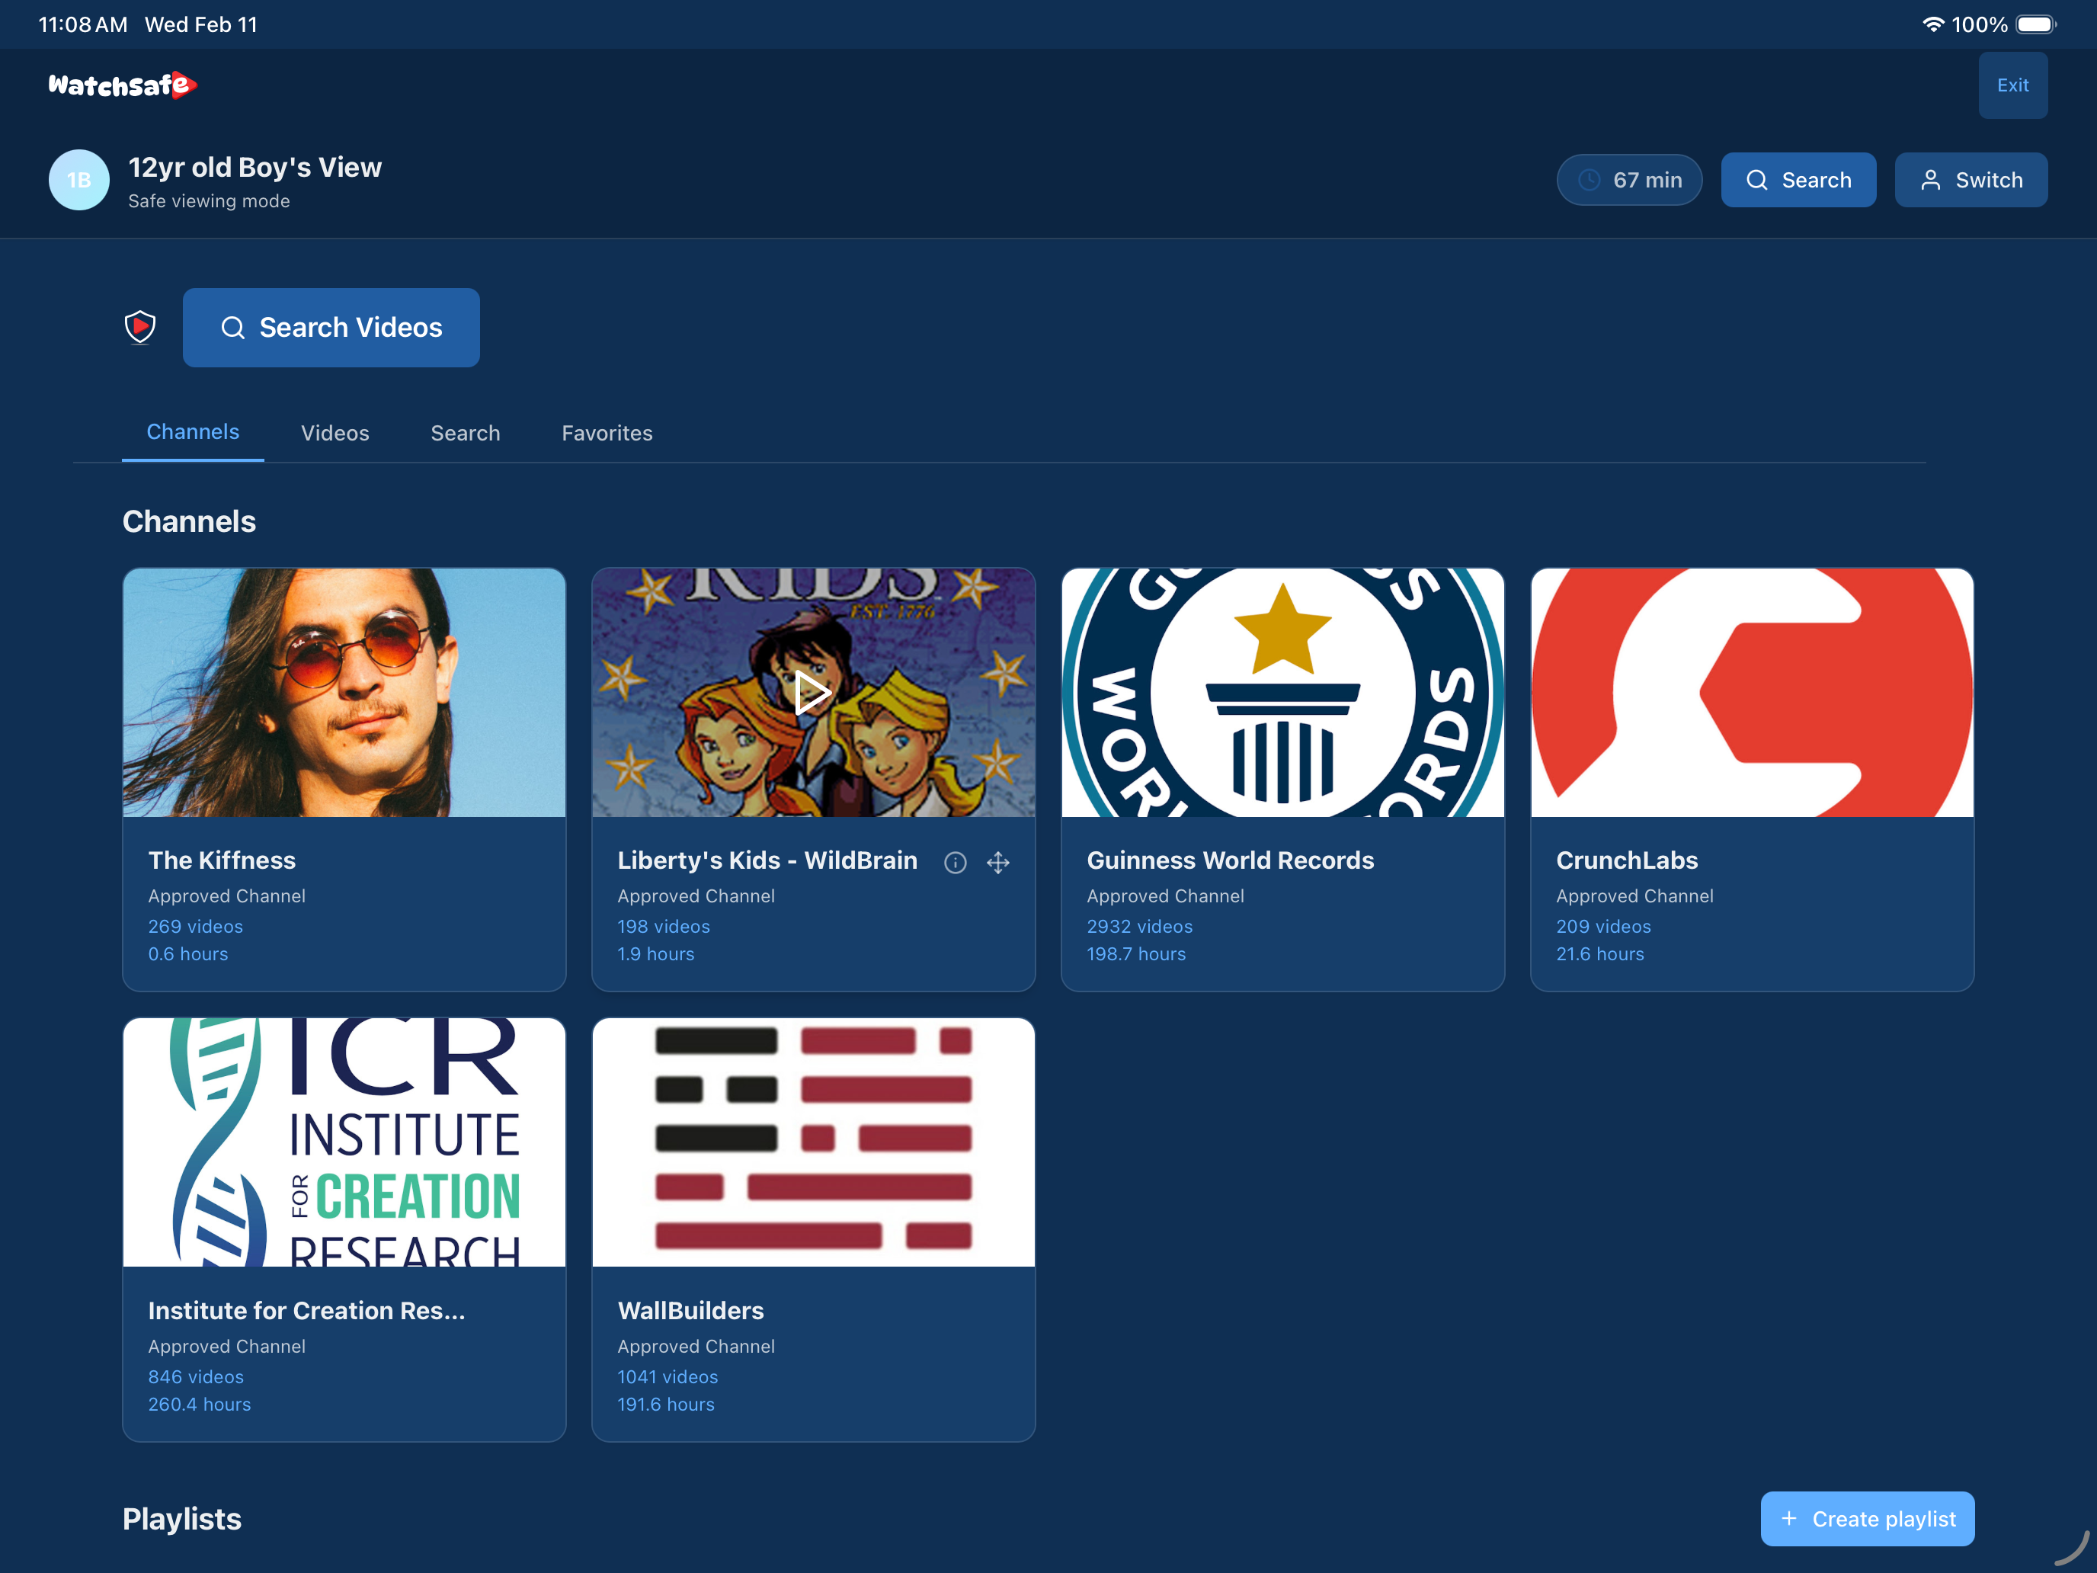Screen dimensions: 2097x1573
Task: Click the WatchSafe logo
Action: point(122,85)
